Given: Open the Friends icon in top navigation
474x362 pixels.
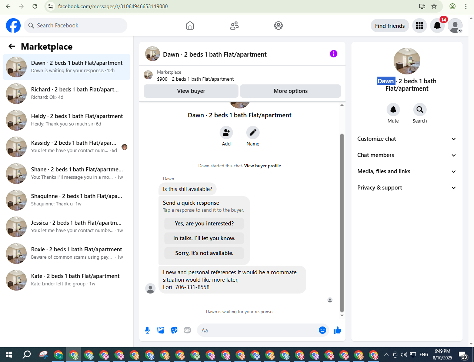Looking at the screenshot, I should 234,26.
